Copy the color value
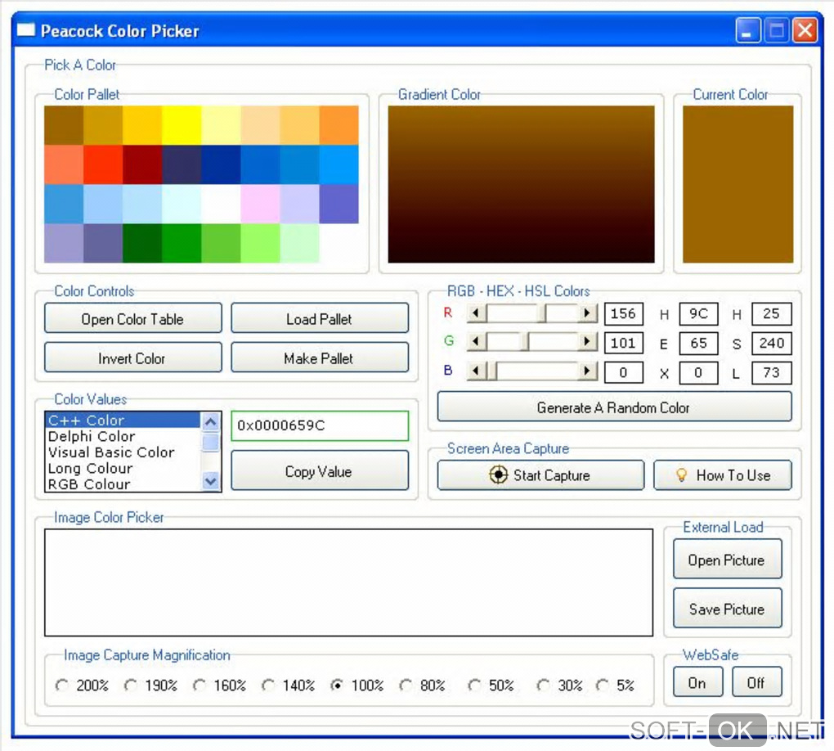The width and height of the screenshot is (834, 751). click(320, 470)
